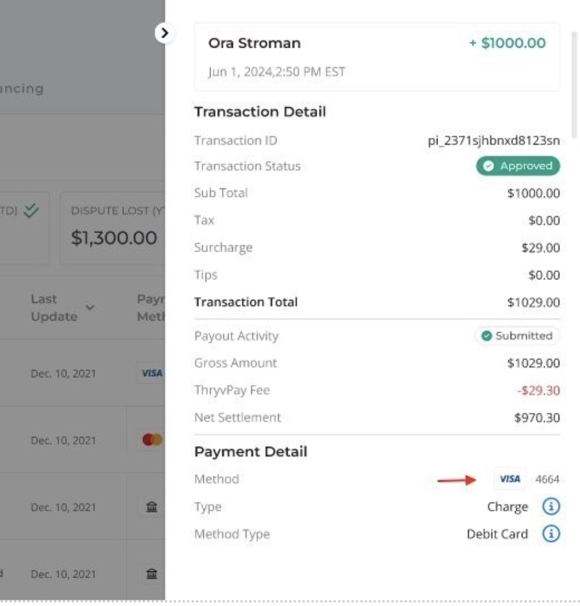The width and height of the screenshot is (580, 606).
Task: Click the info icon next to Charge
Action: 551,506
